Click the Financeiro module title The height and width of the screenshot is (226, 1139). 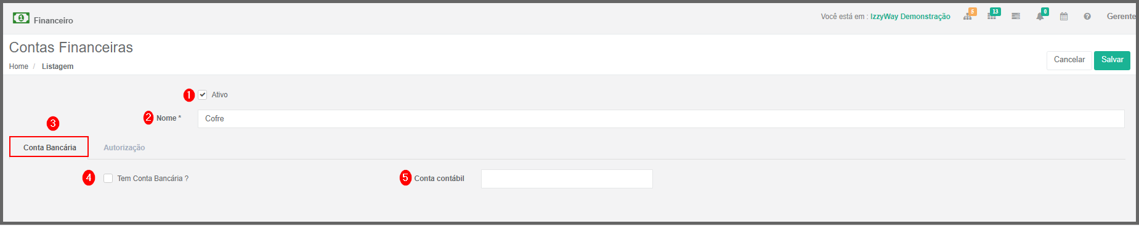54,20
